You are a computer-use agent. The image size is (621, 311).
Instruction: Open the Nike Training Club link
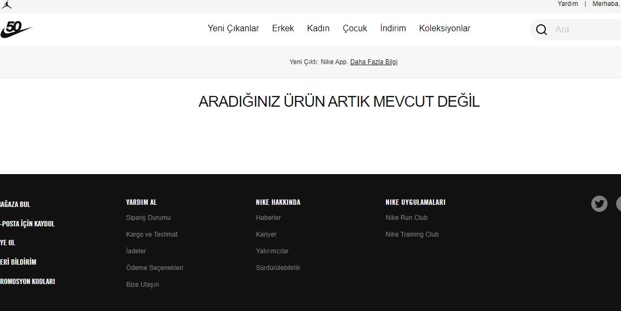tap(412, 234)
